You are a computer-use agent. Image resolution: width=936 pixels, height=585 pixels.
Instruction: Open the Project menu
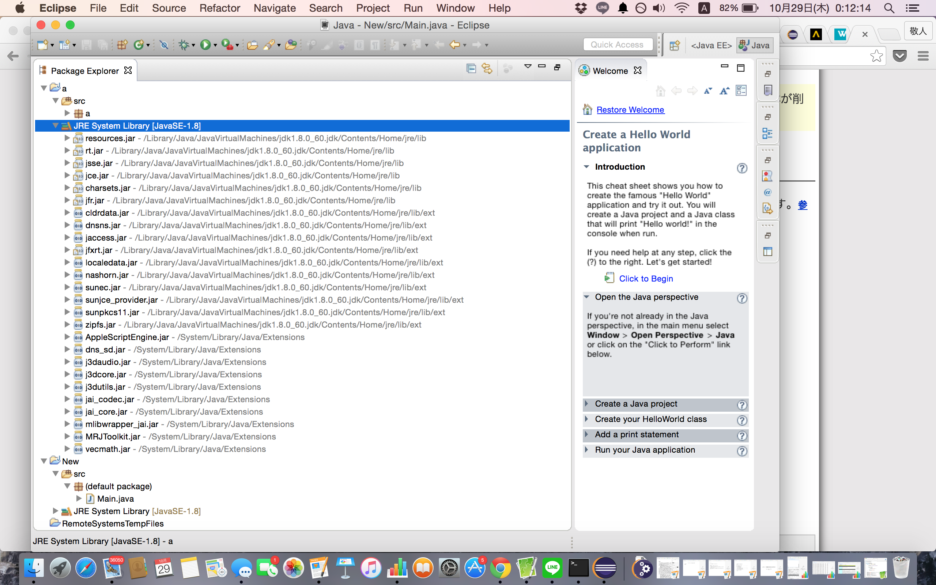[x=373, y=8]
